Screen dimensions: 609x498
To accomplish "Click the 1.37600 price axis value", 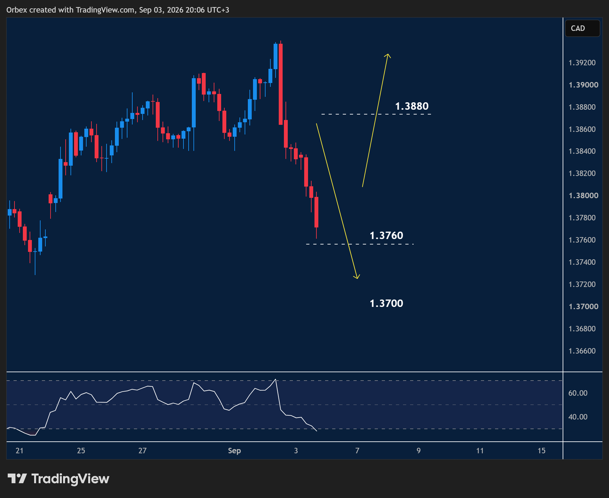I will click(x=582, y=240).
